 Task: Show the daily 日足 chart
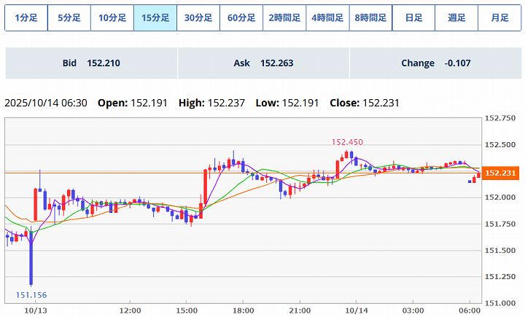413,18
